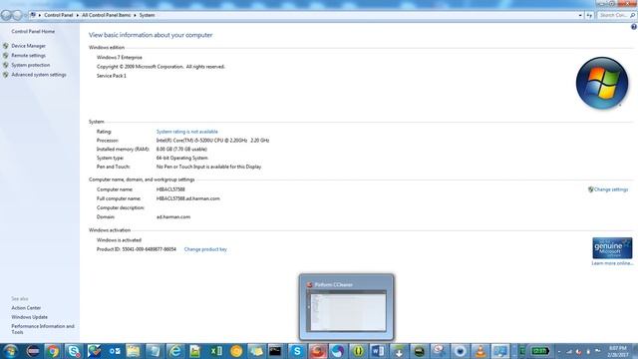Click the 'Service Pack 1' text
The height and width of the screenshot is (359, 638).
tap(111, 76)
